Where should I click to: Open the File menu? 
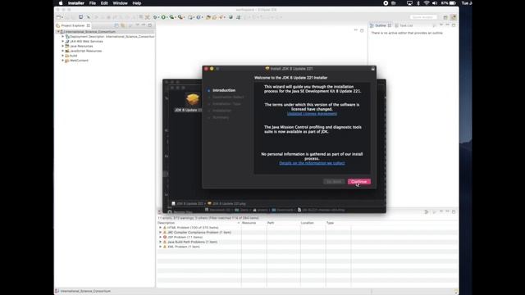pos(93,3)
